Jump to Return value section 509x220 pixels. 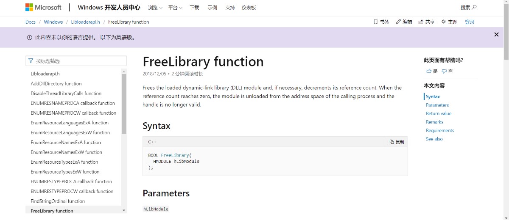pos(439,113)
